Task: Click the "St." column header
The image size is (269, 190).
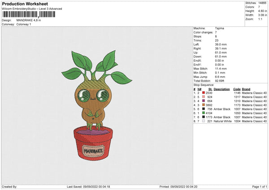Action: point(210,89)
